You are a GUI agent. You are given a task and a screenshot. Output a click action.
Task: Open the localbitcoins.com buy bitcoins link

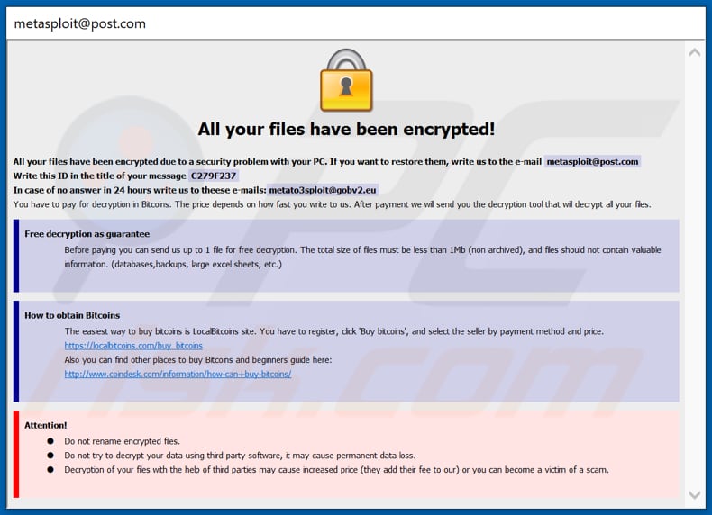click(x=133, y=346)
